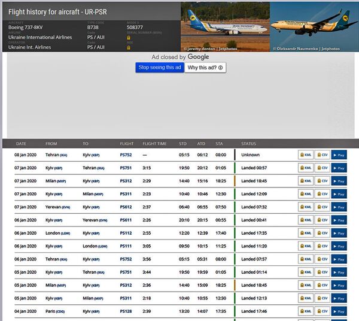Play the 04 Jan PS128 Paris flight
This screenshot has width=359, height=321.
[x=339, y=311]
